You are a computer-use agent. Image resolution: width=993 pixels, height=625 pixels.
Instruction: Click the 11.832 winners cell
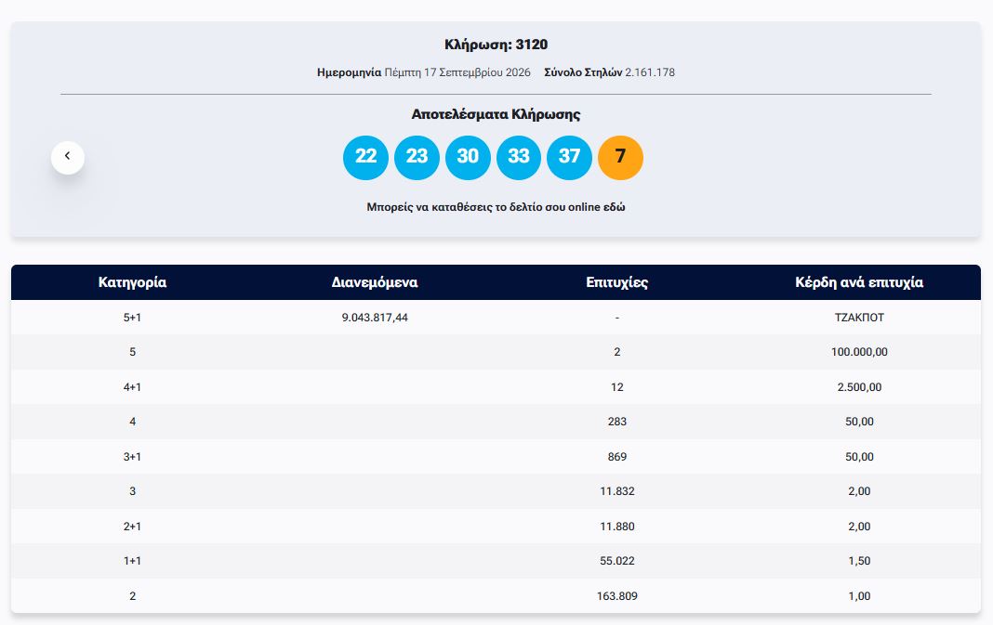[616, 491]
